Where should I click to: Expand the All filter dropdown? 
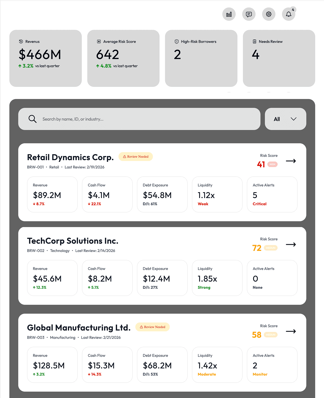(286, 119)
